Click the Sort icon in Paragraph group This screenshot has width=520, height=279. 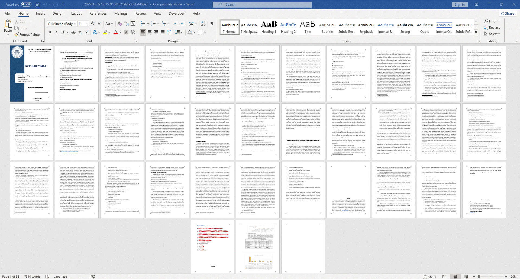[204, 24]
